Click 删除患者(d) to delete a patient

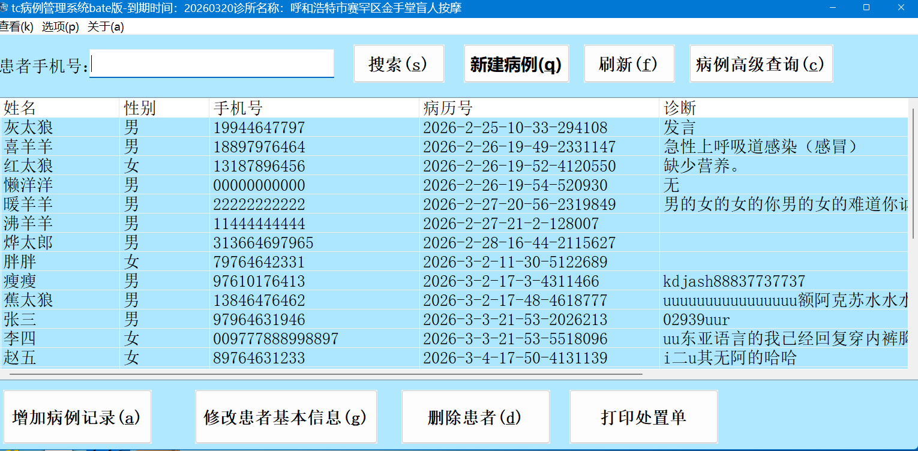click(x=475, y=416)
